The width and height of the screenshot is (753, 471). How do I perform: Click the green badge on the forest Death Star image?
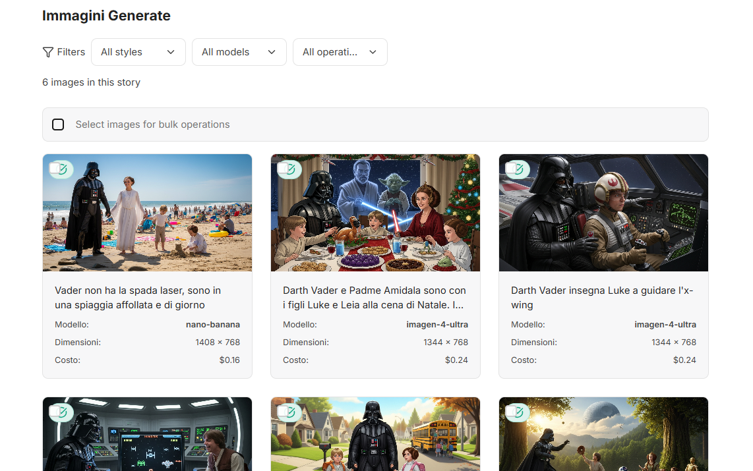pyautogui.click(x=519, y=412)
